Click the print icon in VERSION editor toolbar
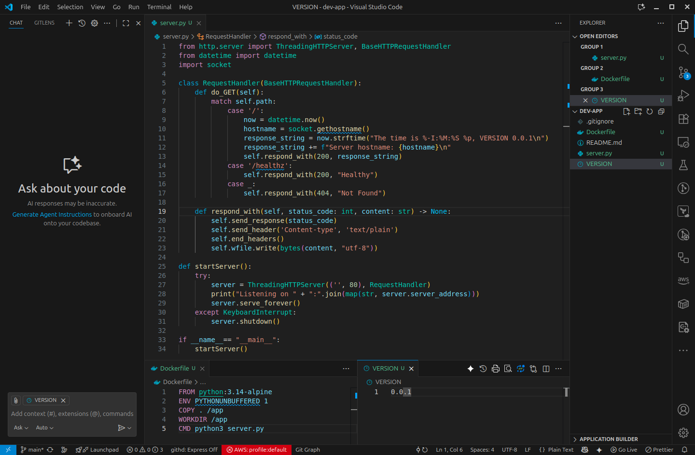This screenshot has height=455, width=695. click(496, 369)
